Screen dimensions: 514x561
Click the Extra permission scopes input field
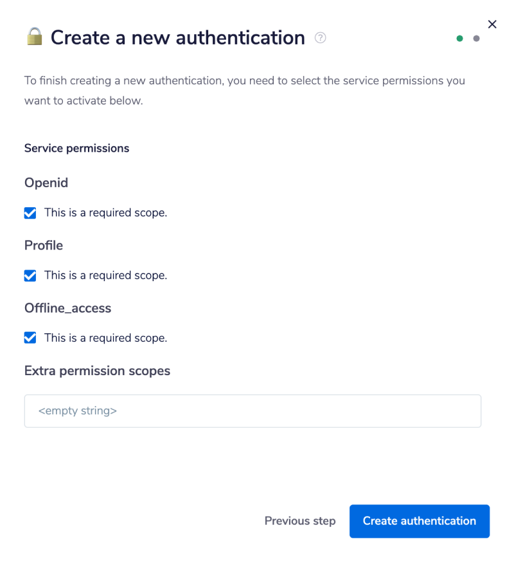tap(253, 410)
